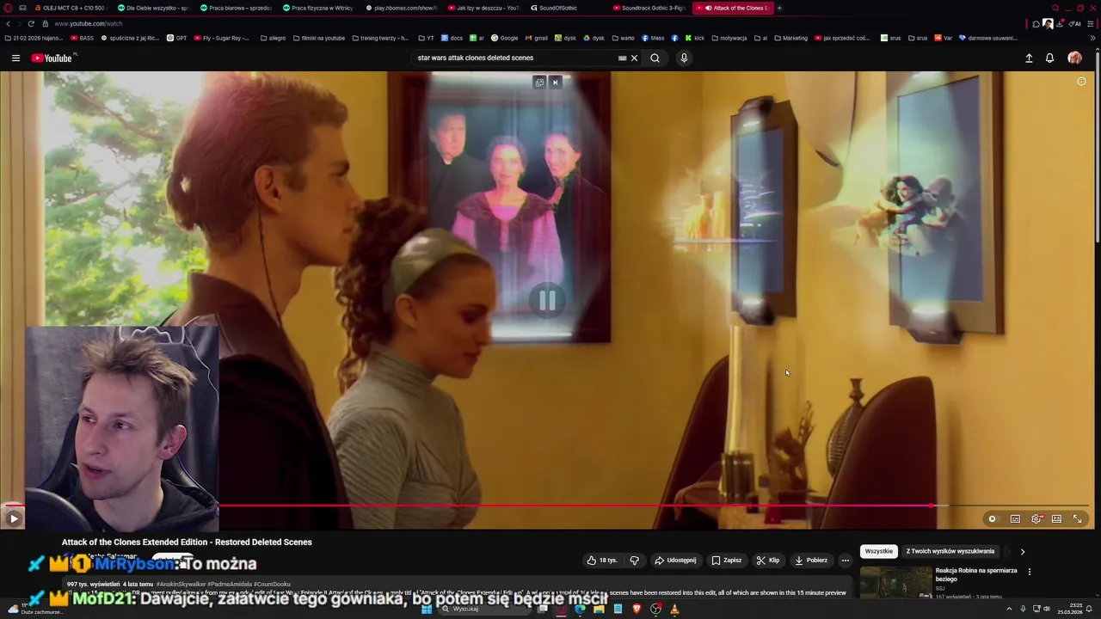The width and height of the screenshot is (1101, 619).
Task: Clear the search query with X
Action: coord(635,58)
